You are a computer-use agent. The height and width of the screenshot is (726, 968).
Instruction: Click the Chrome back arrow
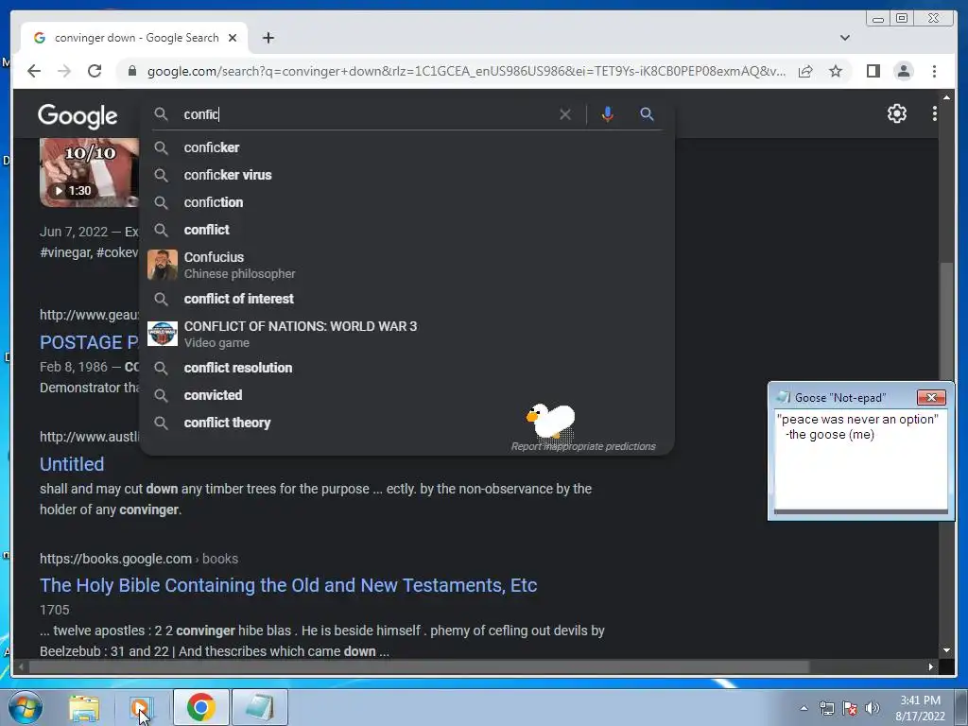34,71
